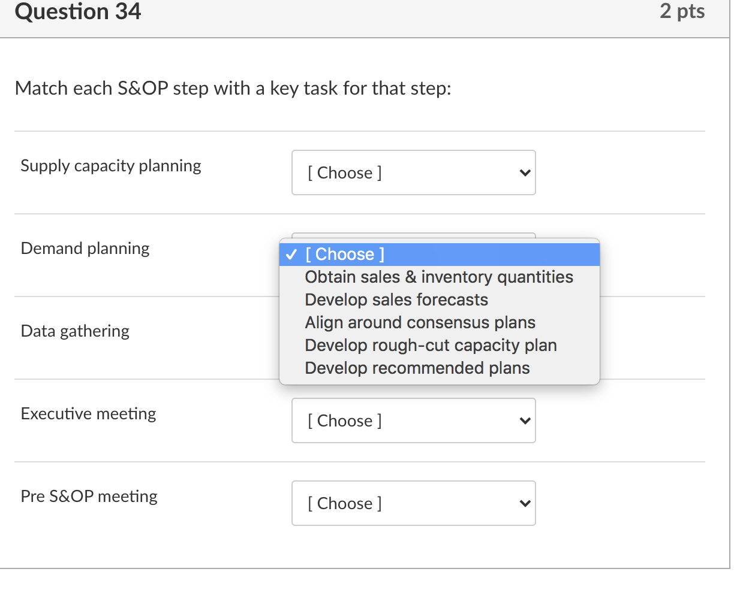The image size is (752, 593).
Task: Select Develop sales forecasts option
Action: [x=396, y=300]
